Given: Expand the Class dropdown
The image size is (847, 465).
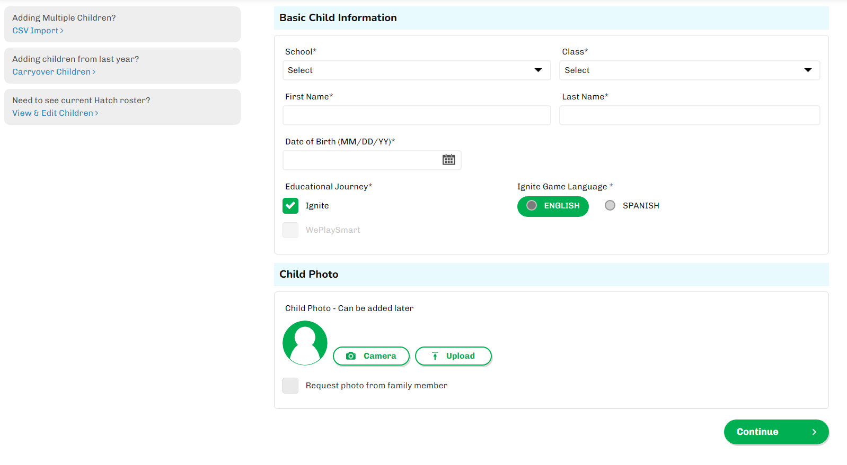Looking at the screenshot, I should [689, 70].
